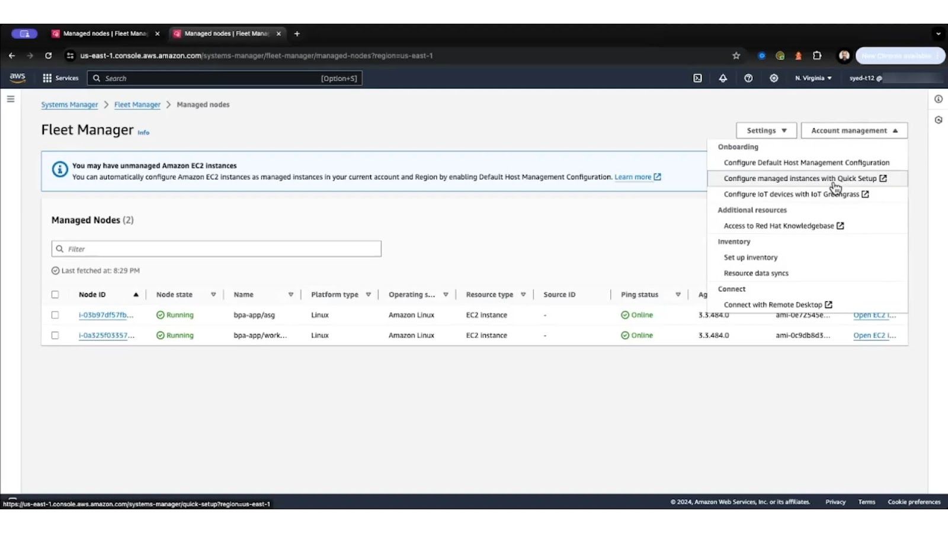Check the box for node i-0a325f03357

(x=55, y=335)
